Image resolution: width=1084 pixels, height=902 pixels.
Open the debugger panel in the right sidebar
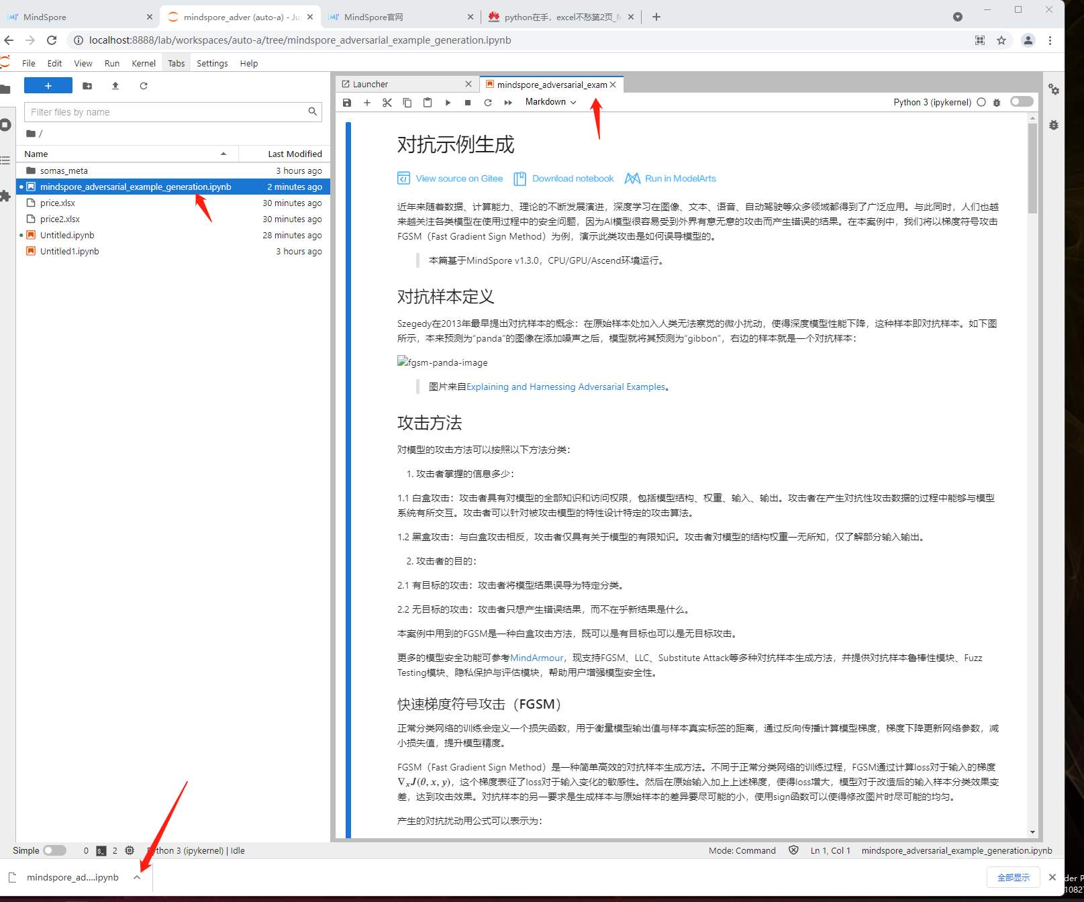tap(1054, 125)
